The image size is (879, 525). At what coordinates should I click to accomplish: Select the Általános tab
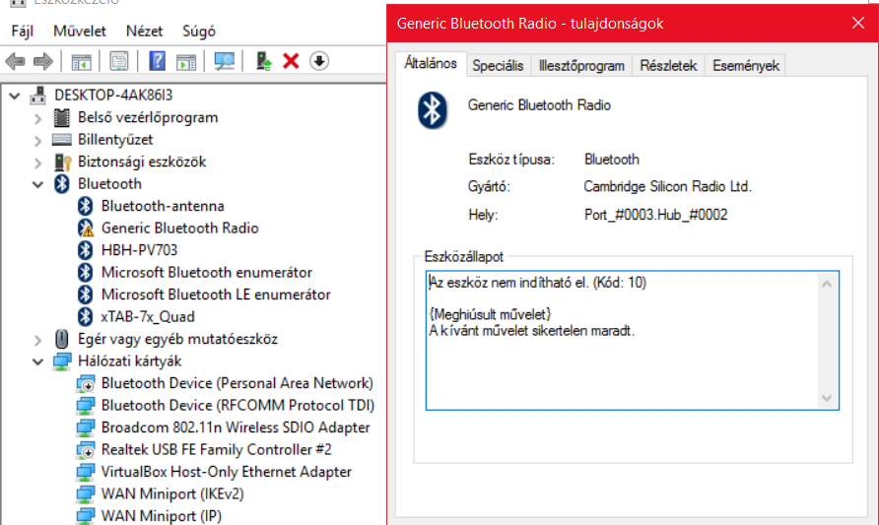(431, 63)
